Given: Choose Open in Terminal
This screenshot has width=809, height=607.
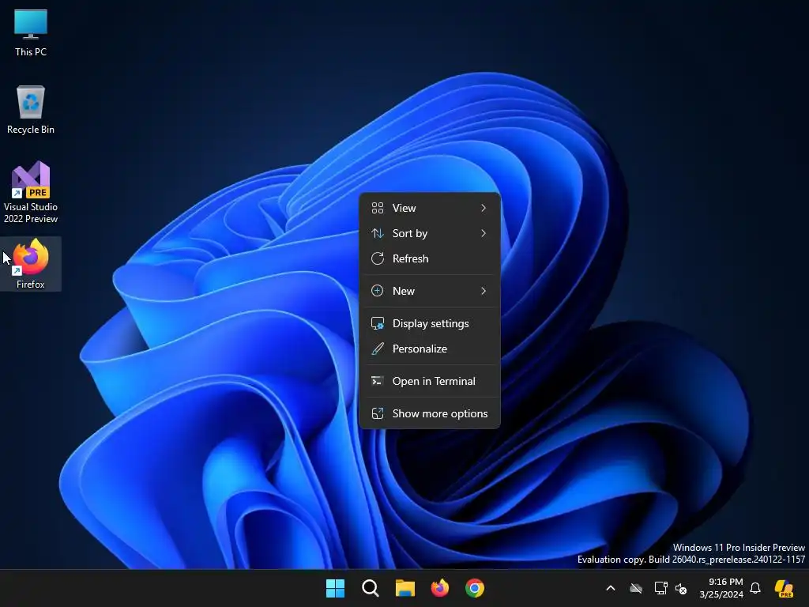Looking at the screenshot, I should 429,382.
